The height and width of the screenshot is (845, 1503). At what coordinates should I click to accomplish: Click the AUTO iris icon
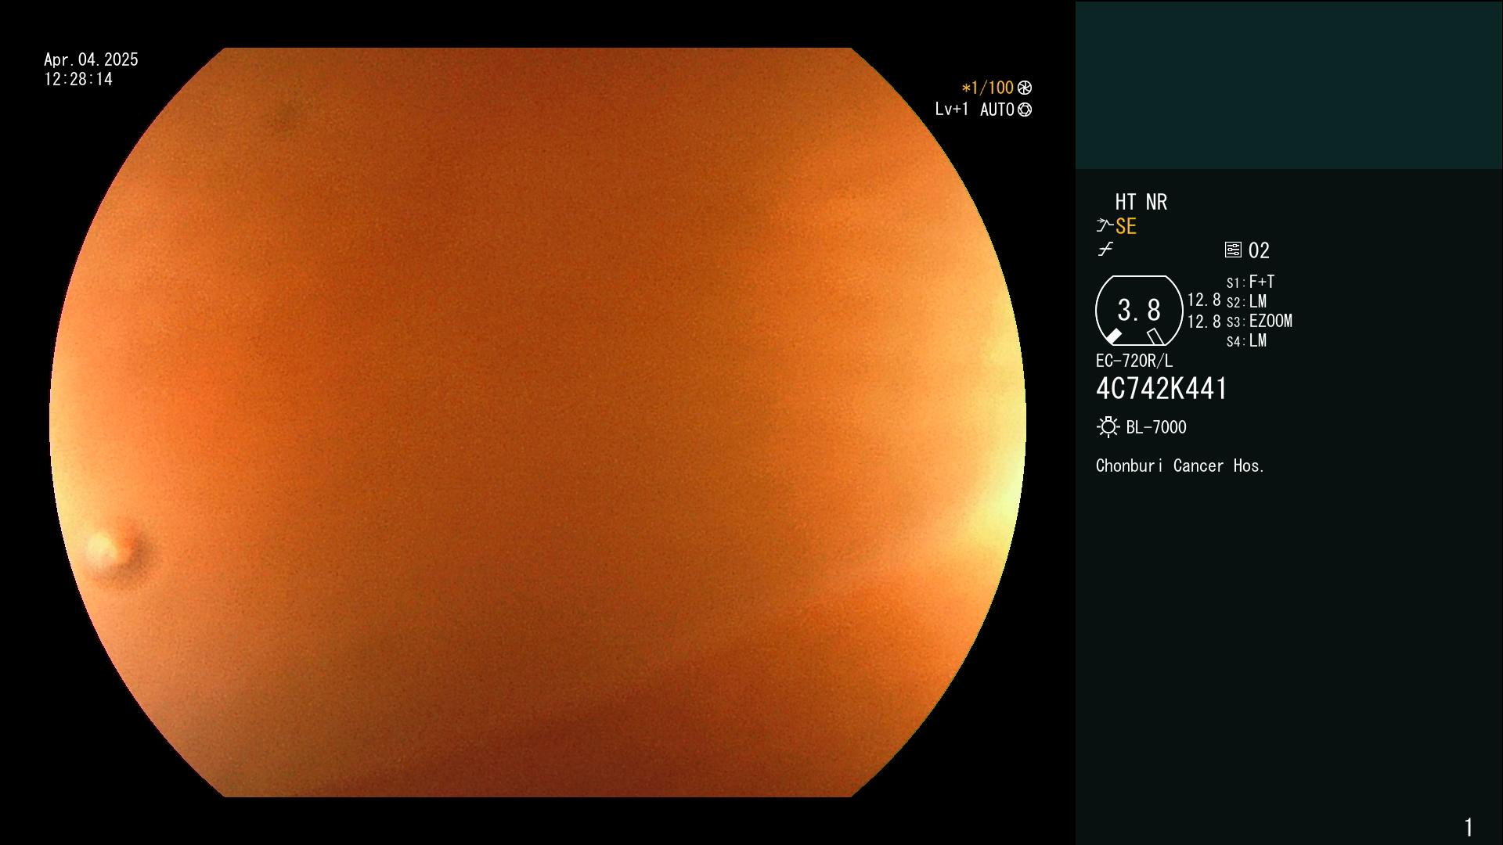click(x=1025, y=110)
